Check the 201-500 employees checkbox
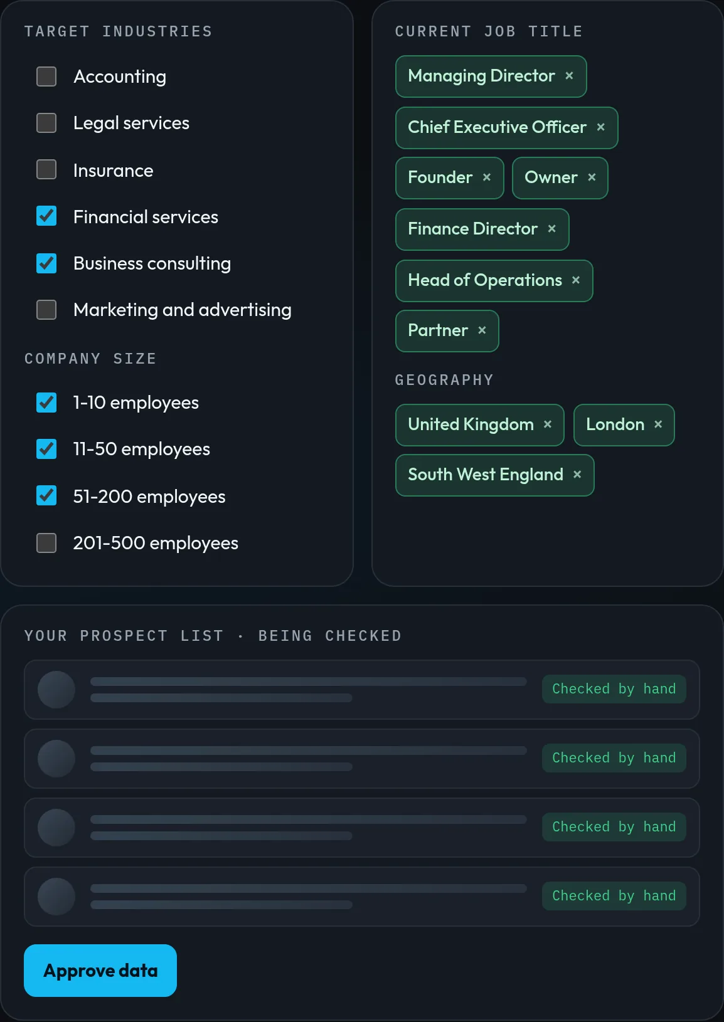The width and height of the screenshot is (724, 1022). coord(46,543)
